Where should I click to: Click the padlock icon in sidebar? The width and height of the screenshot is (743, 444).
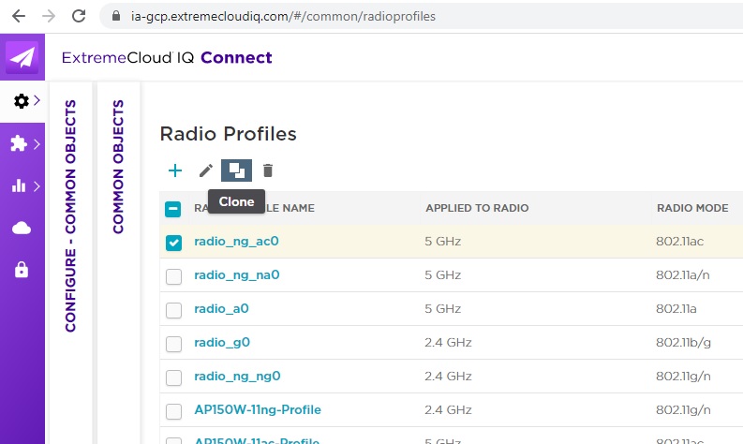point(21,270)
